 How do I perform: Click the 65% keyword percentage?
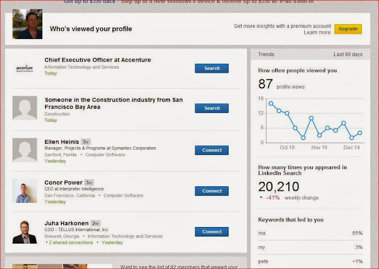[357, 234]
